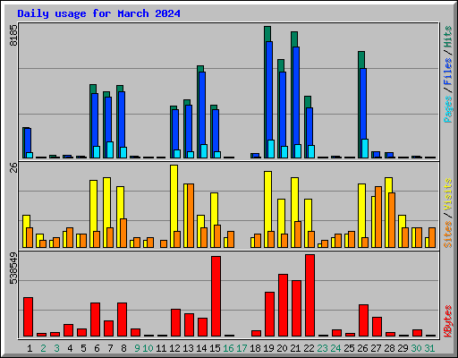Click day 22 on the x-axis

click(309, 348)
